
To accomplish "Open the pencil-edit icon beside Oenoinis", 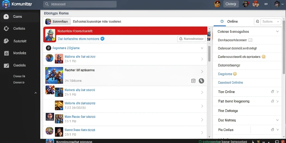I will pos(6,65).
